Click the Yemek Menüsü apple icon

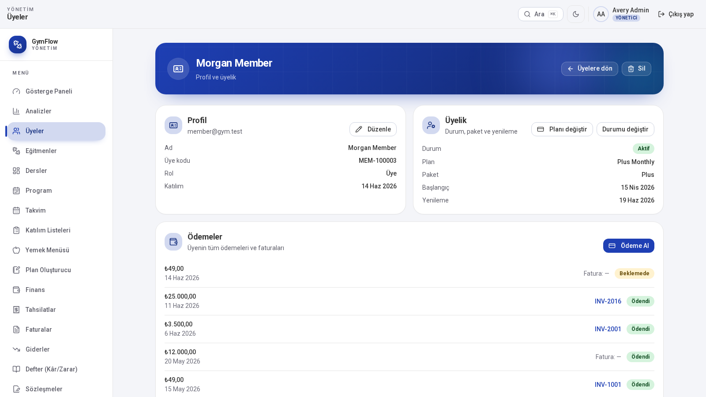coord(16,250)
